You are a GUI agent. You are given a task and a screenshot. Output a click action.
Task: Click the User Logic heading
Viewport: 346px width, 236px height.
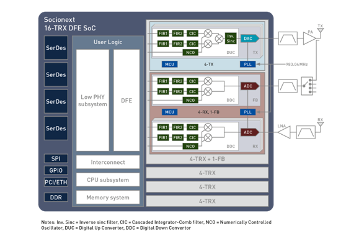tap(108, 42)
